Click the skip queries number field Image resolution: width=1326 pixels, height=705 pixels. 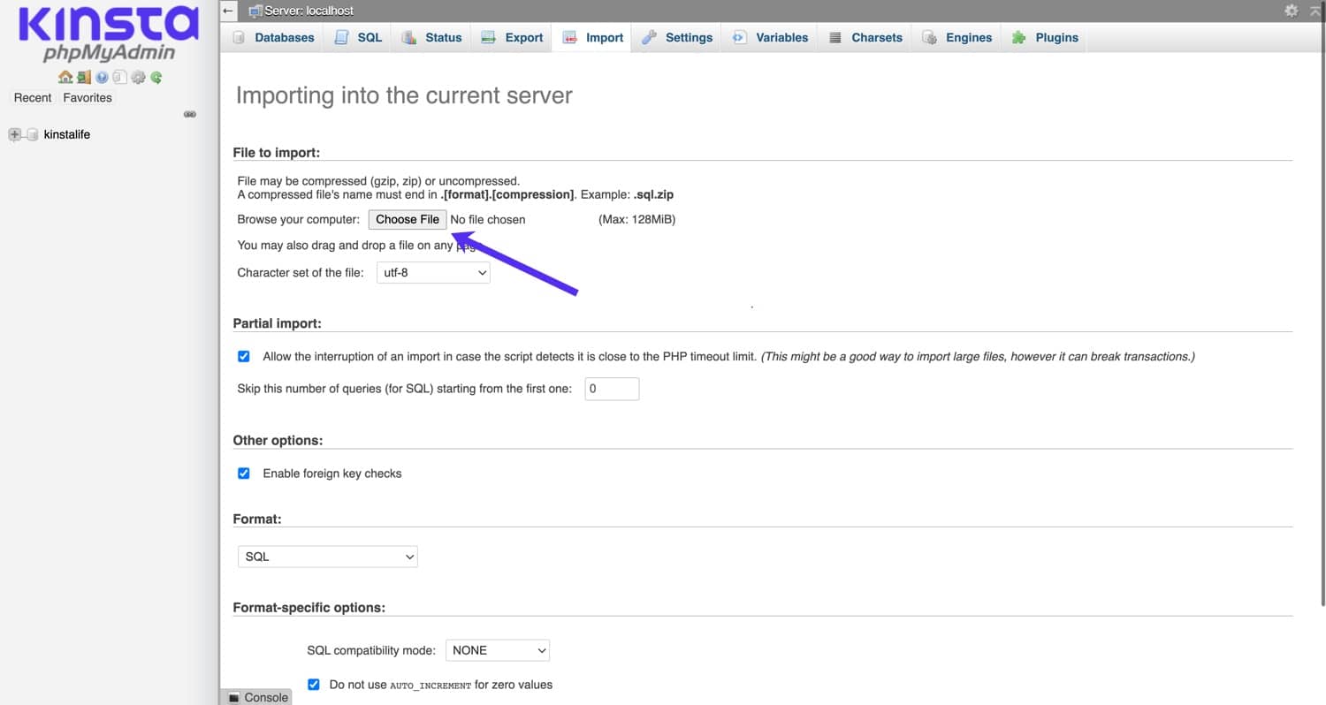click(612, 389)
